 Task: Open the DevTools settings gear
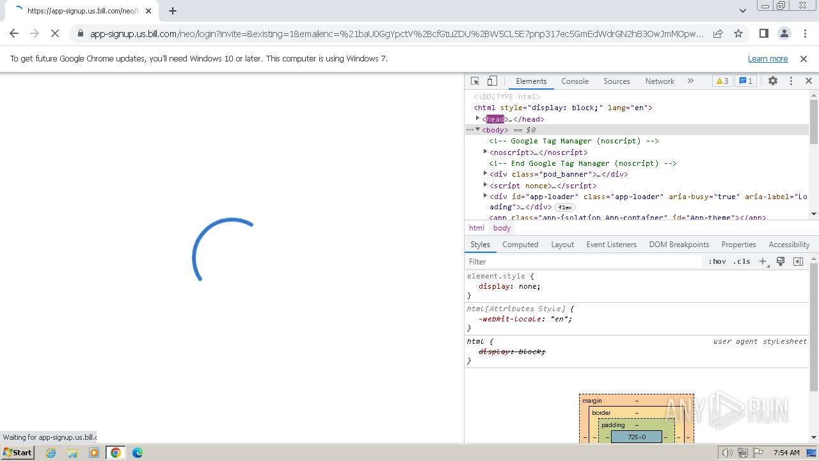pos(773,81)
